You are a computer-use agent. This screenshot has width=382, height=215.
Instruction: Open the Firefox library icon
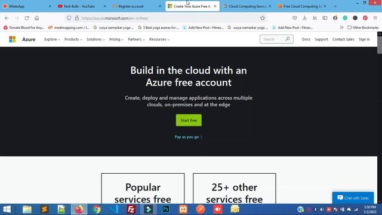point(315,18)
